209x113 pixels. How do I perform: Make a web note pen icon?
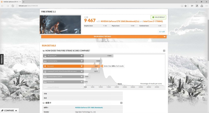197,6
